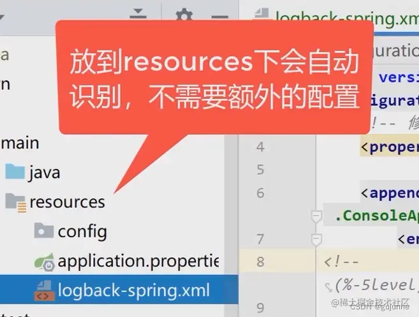This screenshot has height=317, width=419.
Task: Click the XML file icon of logback-spring.xml
Action: coord(45,291)
